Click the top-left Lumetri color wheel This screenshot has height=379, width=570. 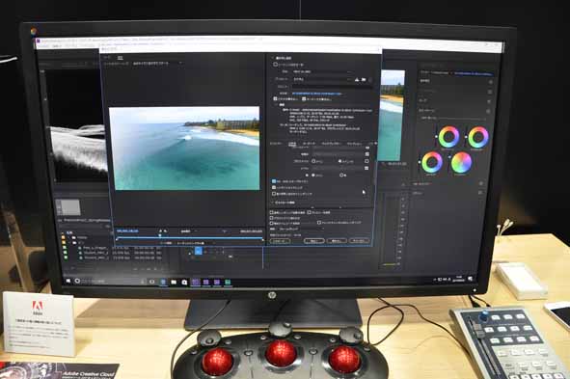(x=448, y=137)
